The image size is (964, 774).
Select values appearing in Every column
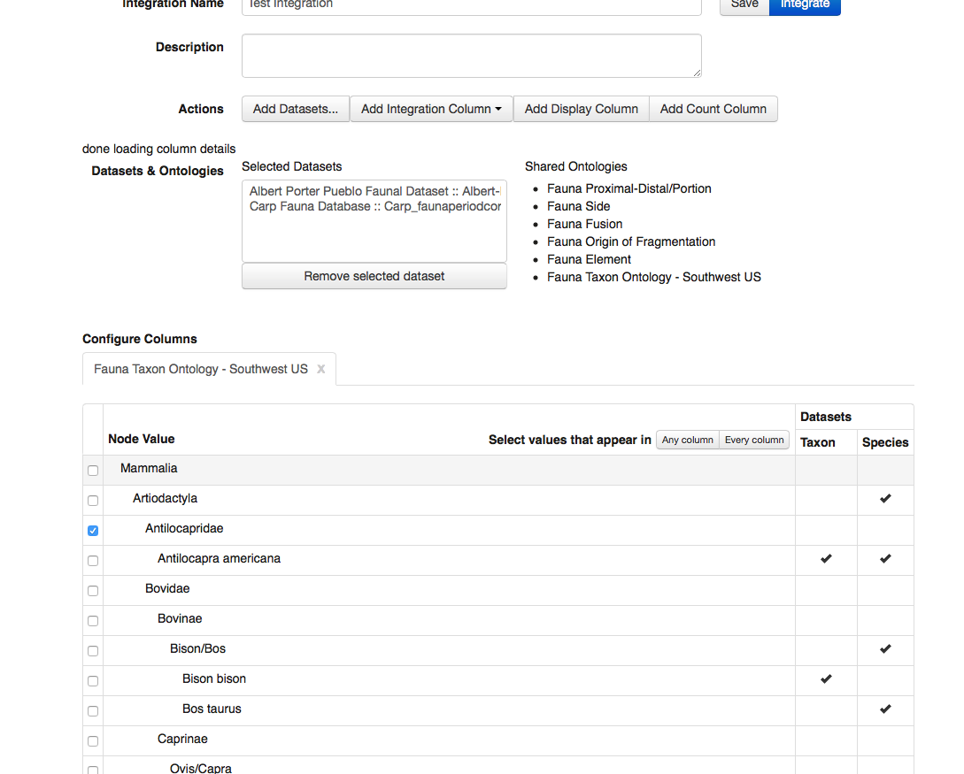753,440
